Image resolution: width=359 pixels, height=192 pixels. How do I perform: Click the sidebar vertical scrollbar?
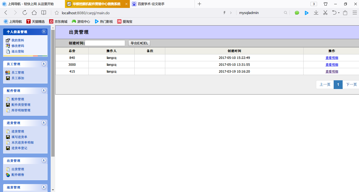tap(53, 93)
